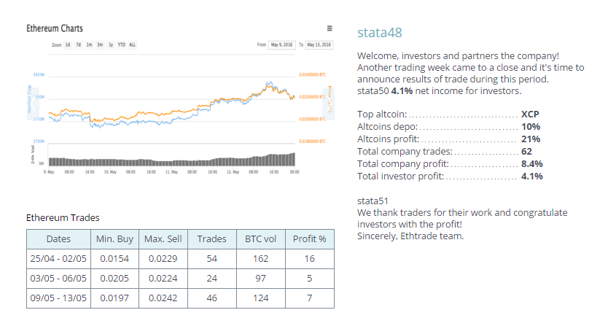Set chart zoom to 1d
The image size is (608, 318).
[x=68, y=45]
